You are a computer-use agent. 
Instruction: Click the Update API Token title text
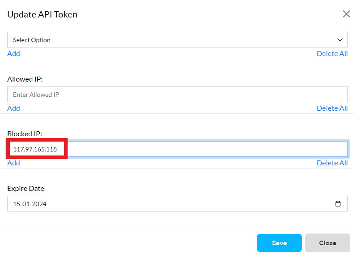click(43, 14)
